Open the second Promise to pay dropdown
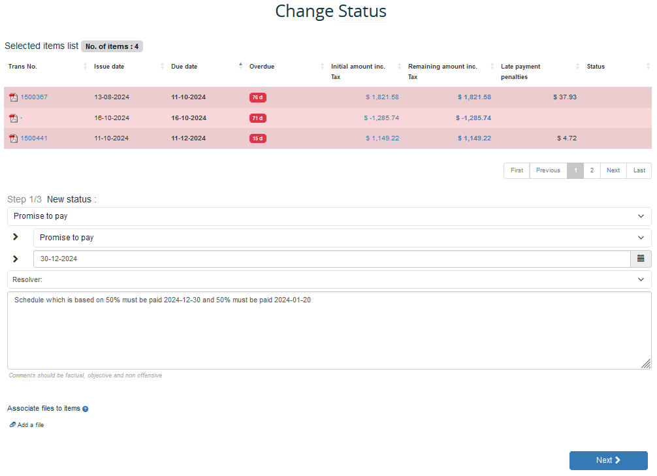This screenshot has width=657, height=476. (x=342, y=238)
